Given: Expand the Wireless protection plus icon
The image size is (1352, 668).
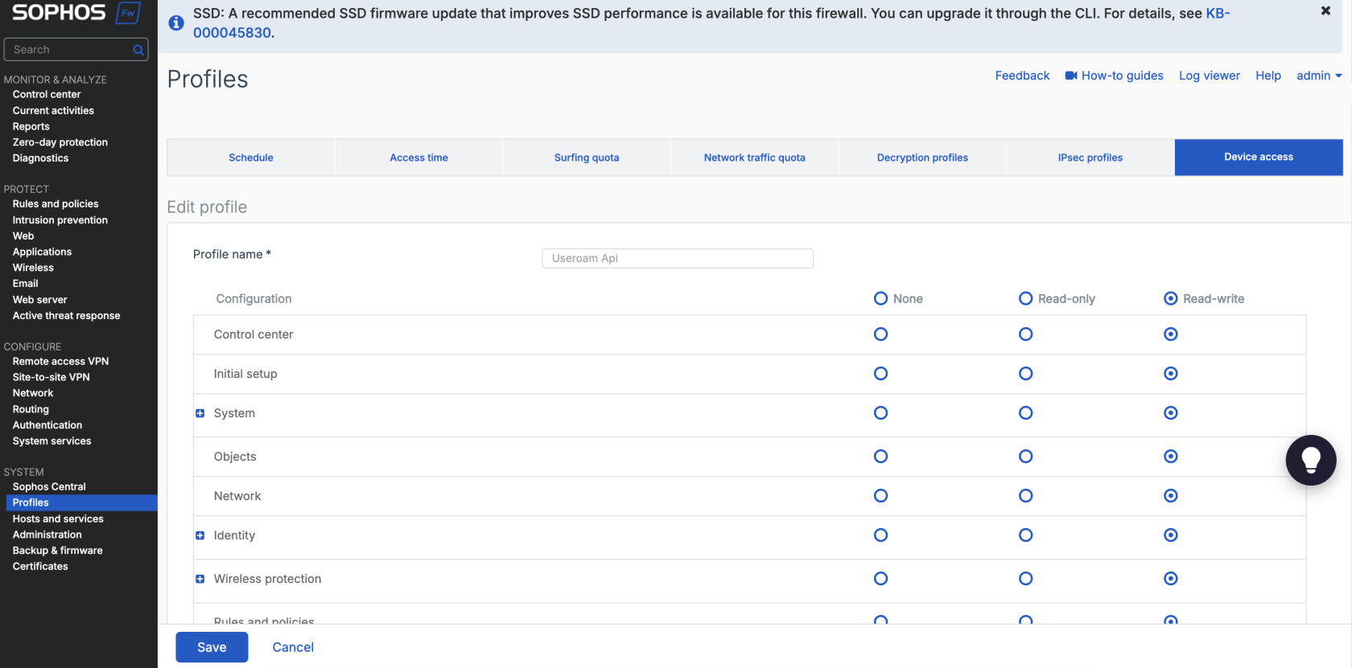Looking at the screenshot, I should (x=200, y=579).
